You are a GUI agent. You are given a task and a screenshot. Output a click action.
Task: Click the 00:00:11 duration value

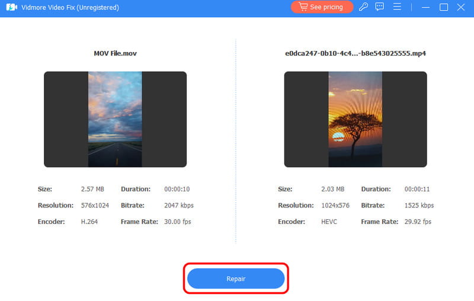point(417,190)
